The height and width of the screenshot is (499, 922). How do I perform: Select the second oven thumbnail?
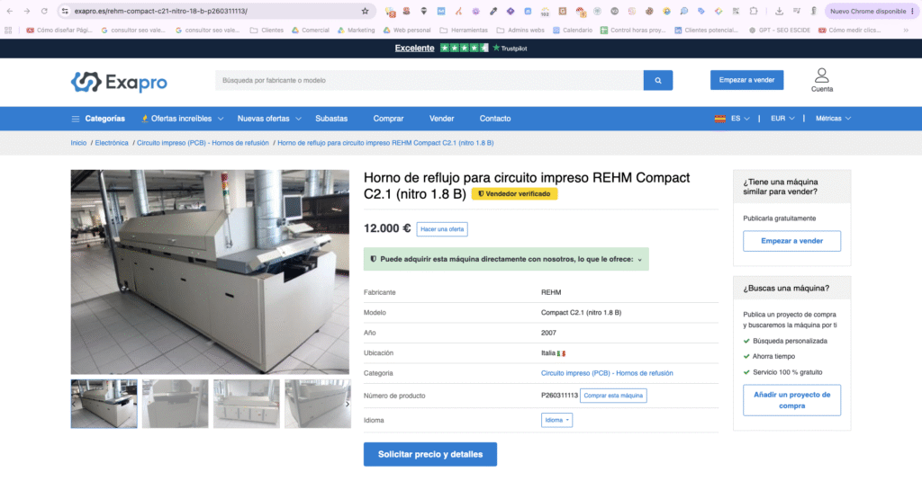176,404
